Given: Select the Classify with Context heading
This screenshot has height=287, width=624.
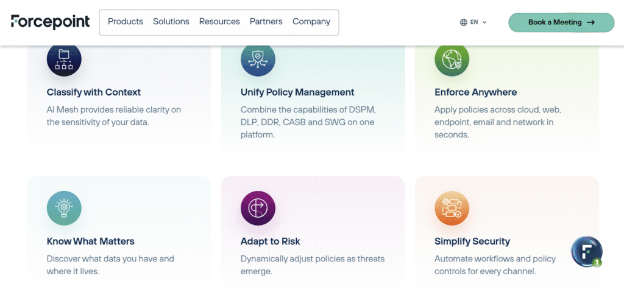Looking at the screenshot, I should [x=94, y=92].
